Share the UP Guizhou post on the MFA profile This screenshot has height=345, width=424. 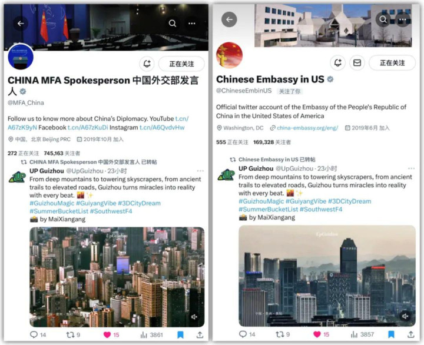(x=200, y=335)
